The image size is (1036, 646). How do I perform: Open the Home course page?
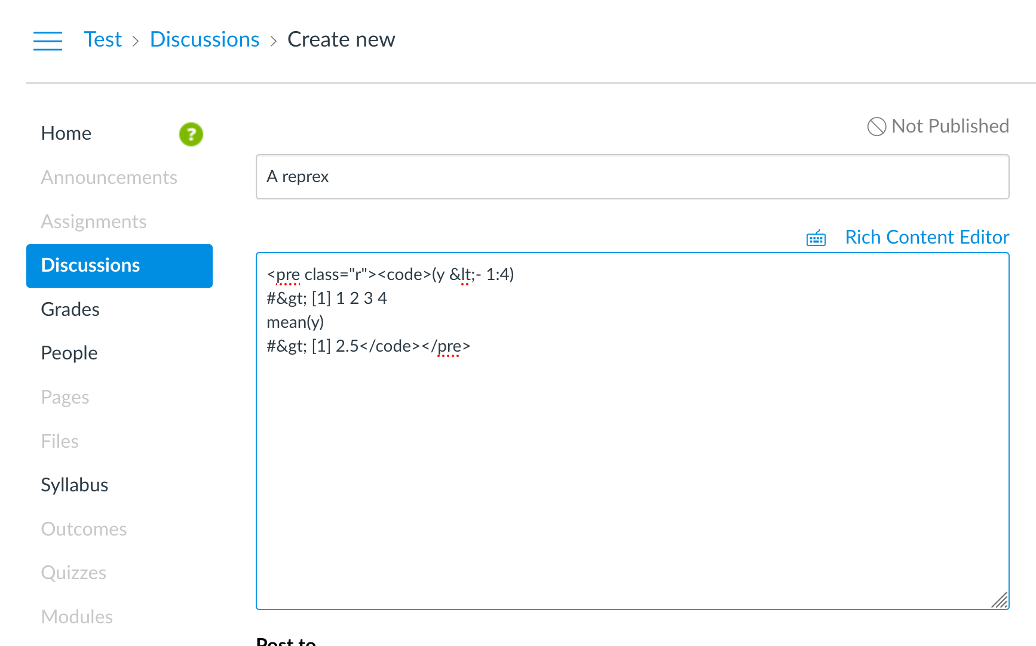pos(66,133)
